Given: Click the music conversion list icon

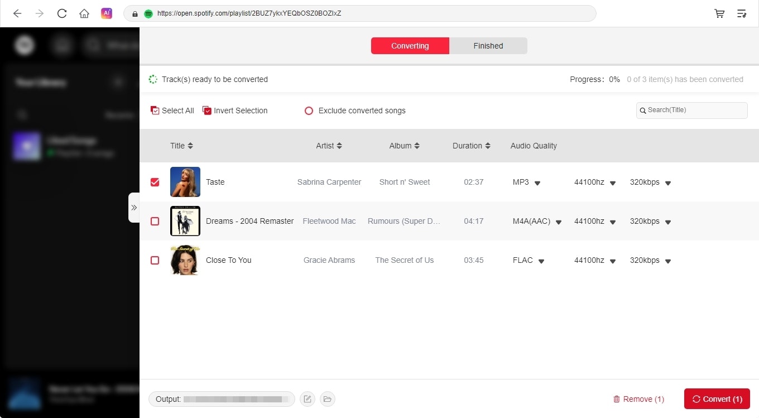Looking at the screenshot, I should (x=742, y=13).
